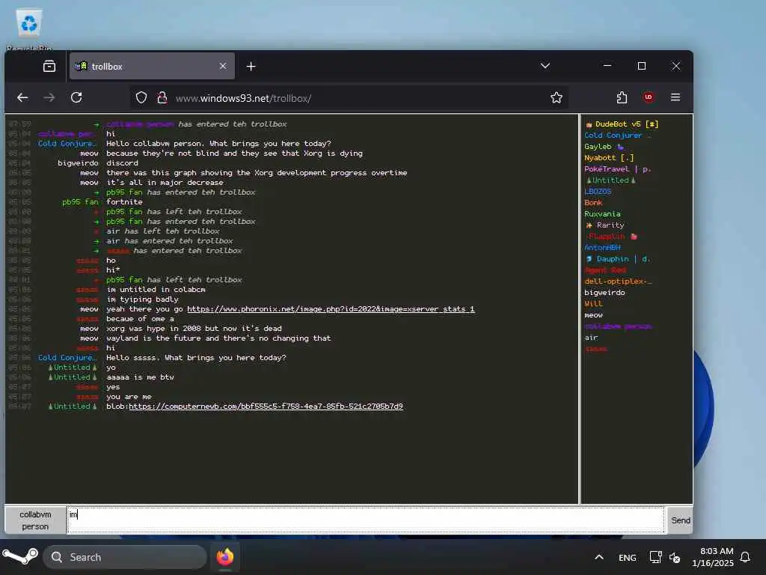Send the chat message
This screenshot has height=575, width=766.
(x=680, y=520)
